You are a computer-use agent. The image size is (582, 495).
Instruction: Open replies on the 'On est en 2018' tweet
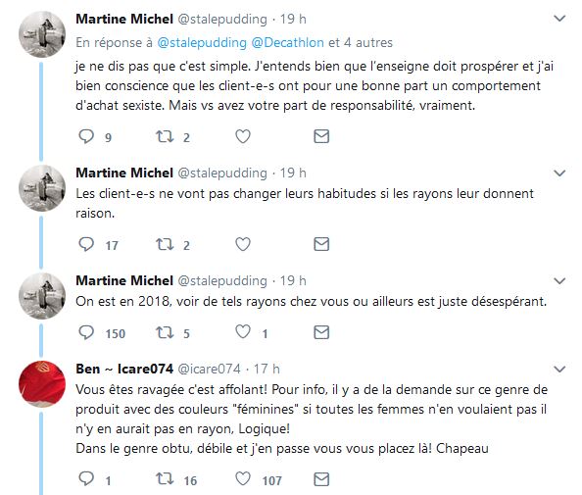pos(86,332)
